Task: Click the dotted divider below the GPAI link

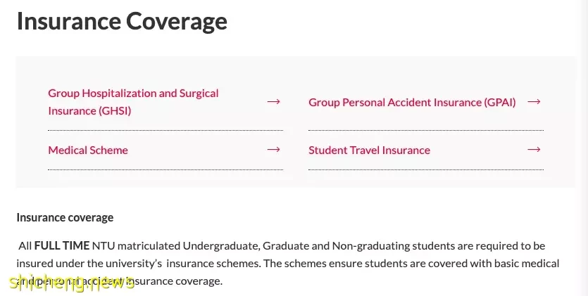Action: (426, 130)
